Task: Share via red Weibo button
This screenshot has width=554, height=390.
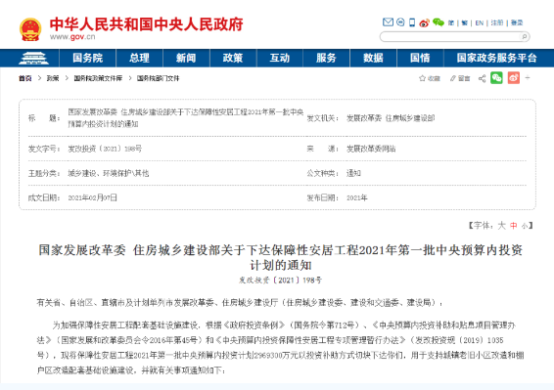Action: click(x=514, y=78)
